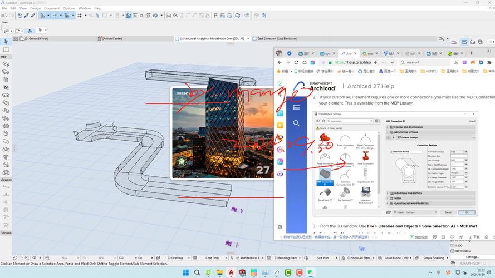495x278 pixels.
Task: Switch to the East Elevation tab
Action: tap(275, 38)
